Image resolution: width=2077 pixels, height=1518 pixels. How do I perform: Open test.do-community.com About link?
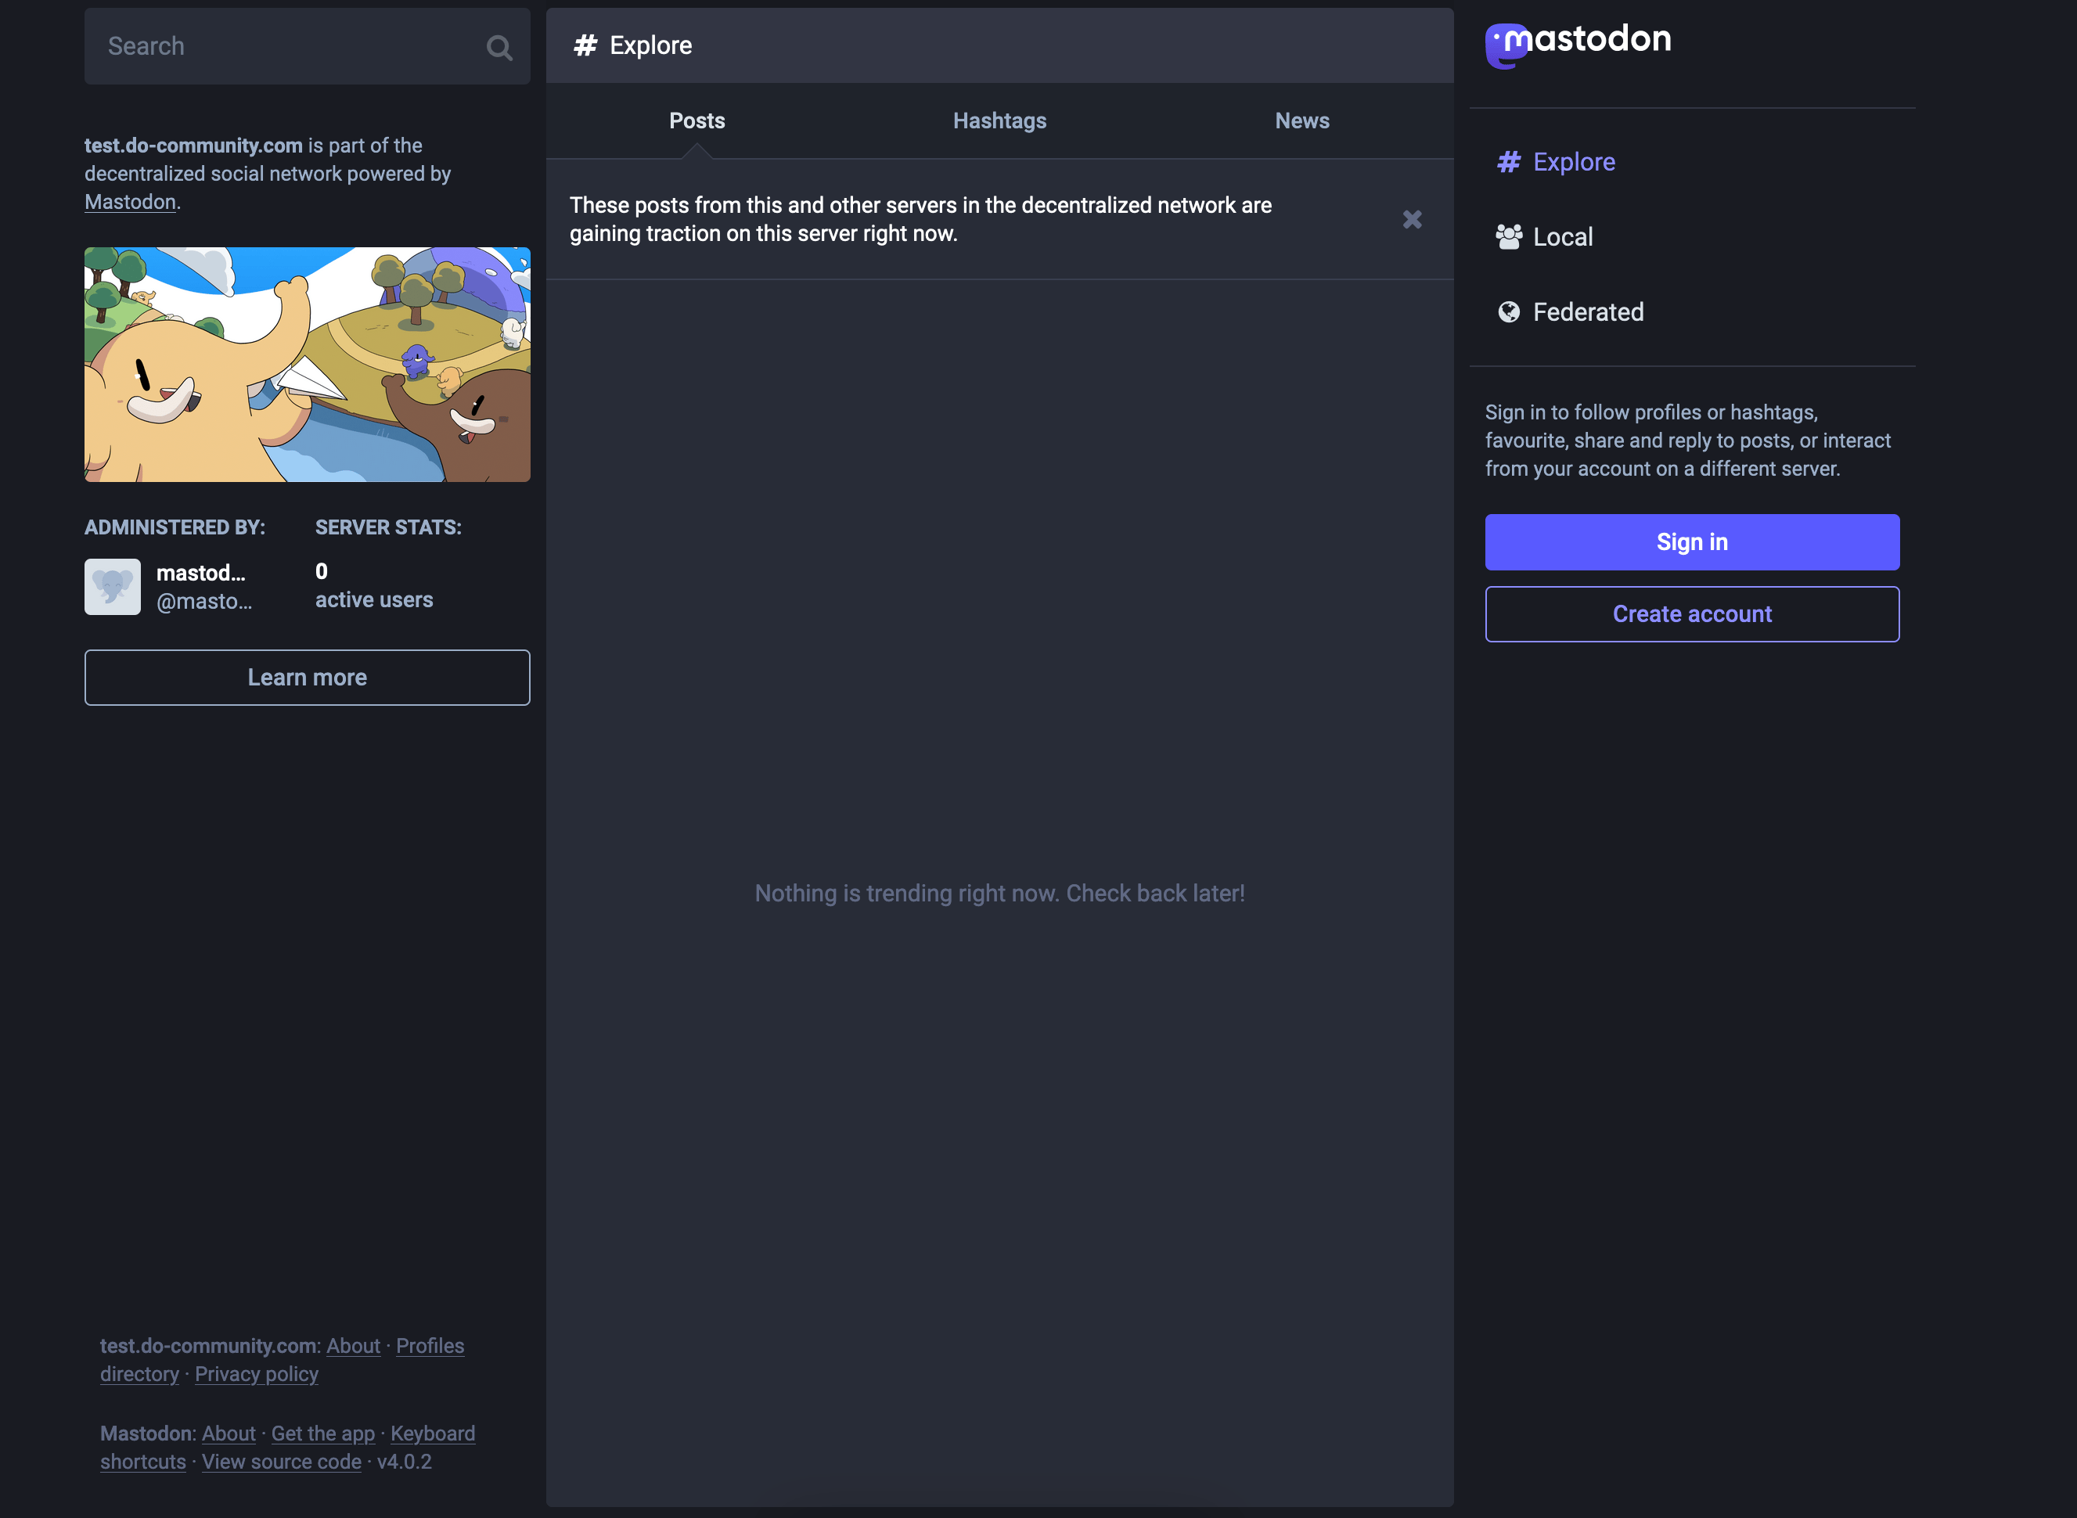coord(353,1346)
